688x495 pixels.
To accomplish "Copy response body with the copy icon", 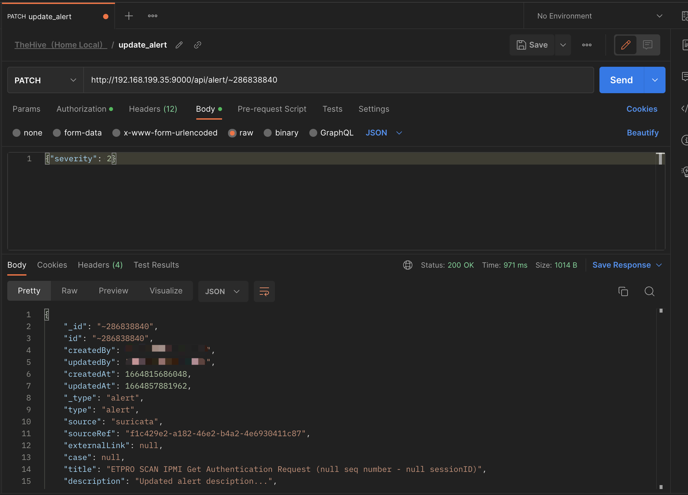I will point(623,291).
